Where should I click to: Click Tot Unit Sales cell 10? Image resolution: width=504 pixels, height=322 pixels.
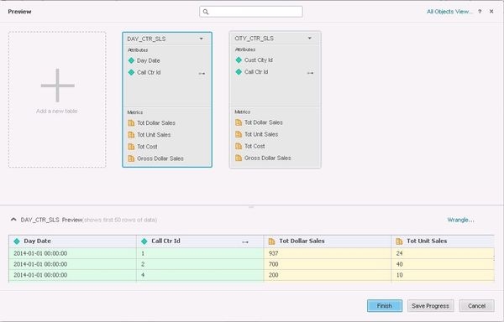click(x=443, y=275)
